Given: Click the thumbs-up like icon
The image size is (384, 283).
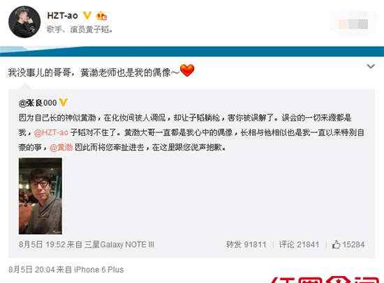Looking at the screenshot, I should (336, 245).
